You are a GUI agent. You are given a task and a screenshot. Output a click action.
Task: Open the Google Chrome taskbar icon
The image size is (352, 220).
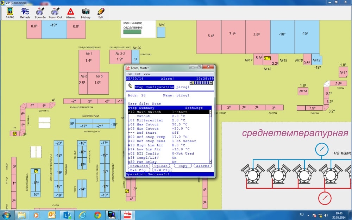[98, 215]
